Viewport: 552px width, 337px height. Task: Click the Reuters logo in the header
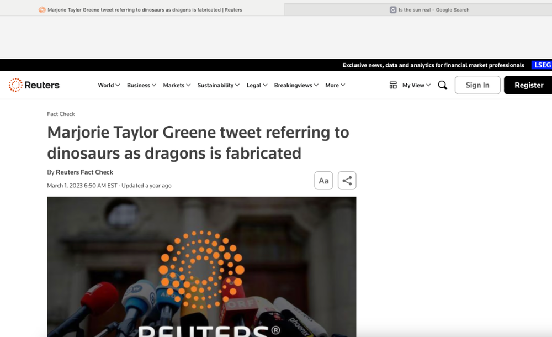coord(34,85)
